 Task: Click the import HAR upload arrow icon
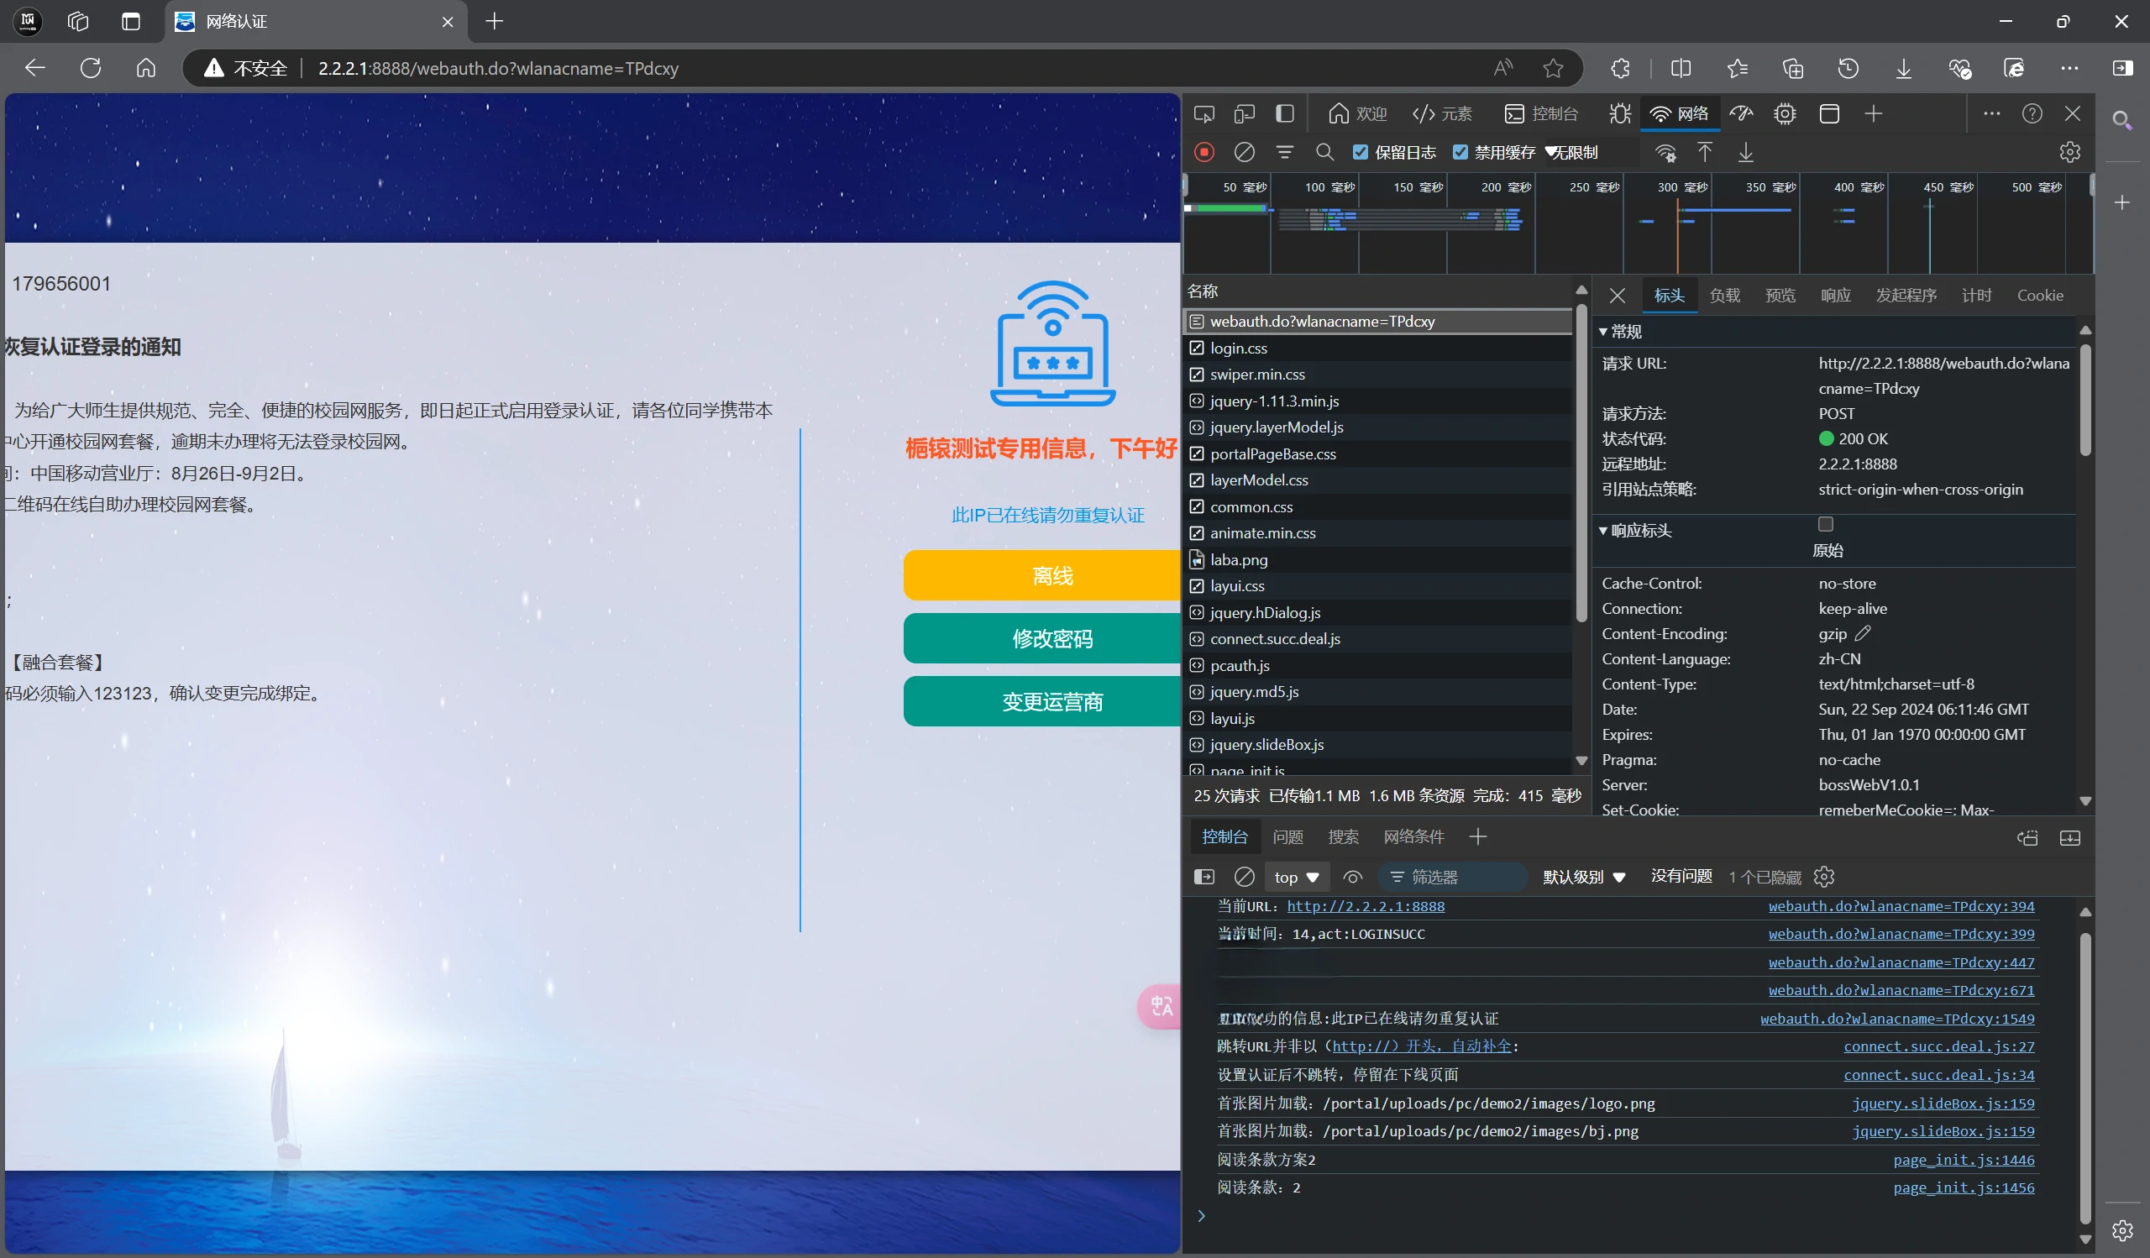[1704, 152]
